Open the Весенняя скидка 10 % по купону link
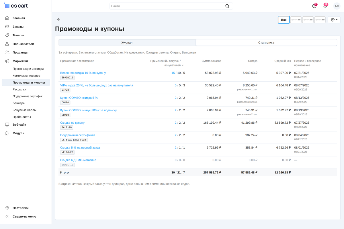The width and height of the screenshot is (344, 229). pos(83,73)
